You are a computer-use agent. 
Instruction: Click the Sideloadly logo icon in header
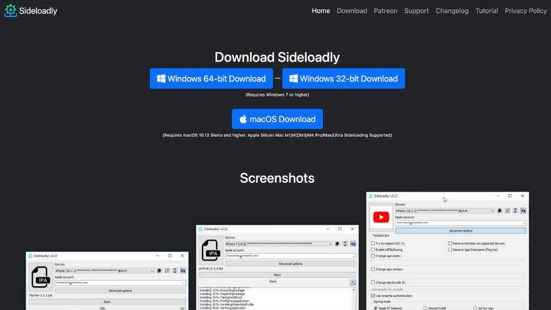(x=10, y=10)
